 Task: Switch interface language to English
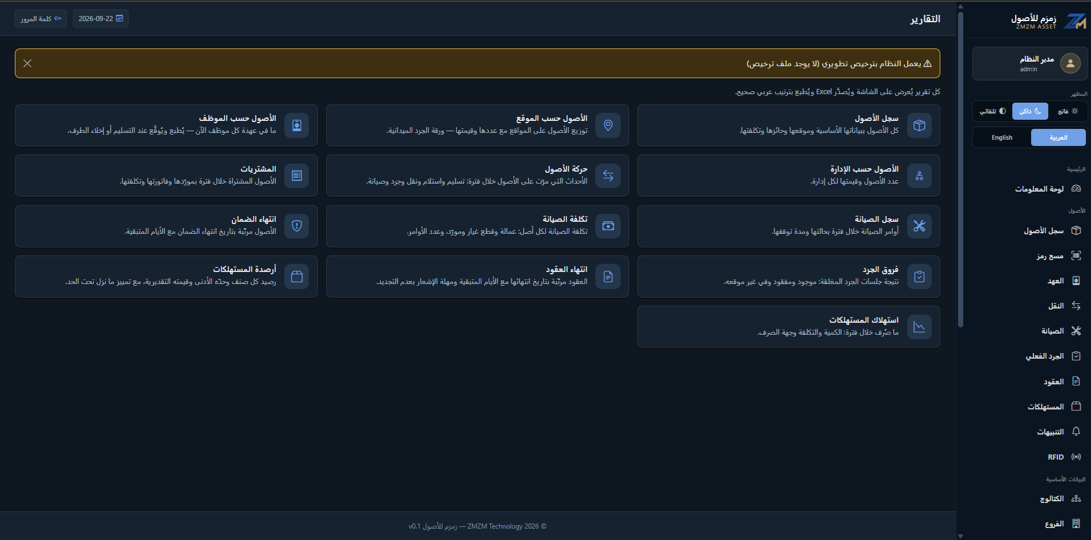click(x=1002, y=137)
